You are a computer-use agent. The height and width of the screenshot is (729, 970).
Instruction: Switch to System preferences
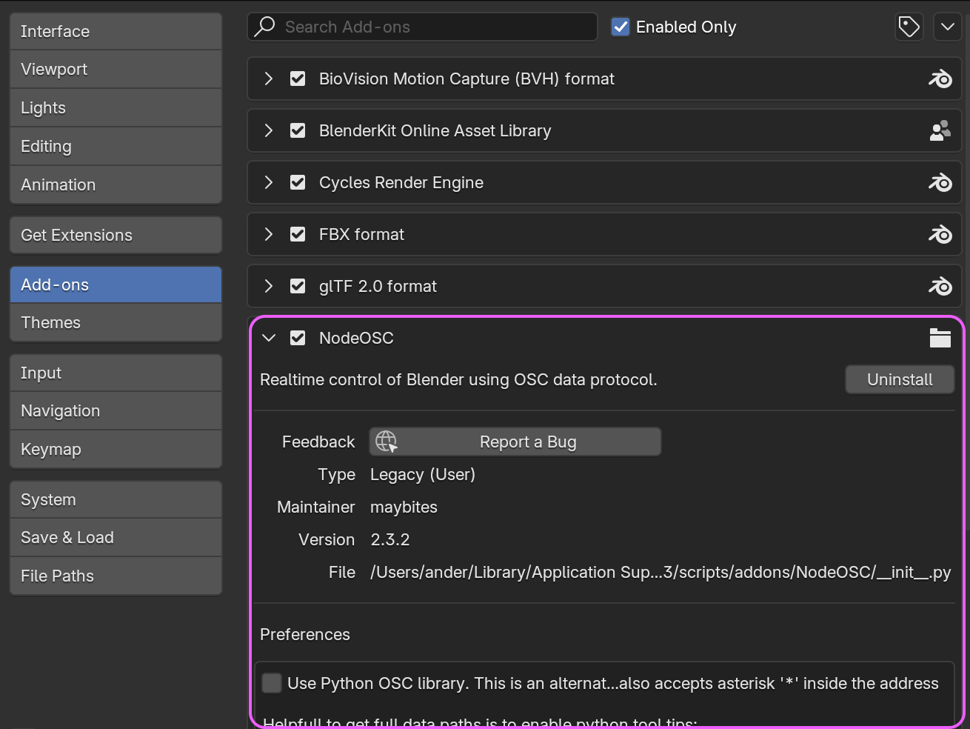click(x=116, y=499)
